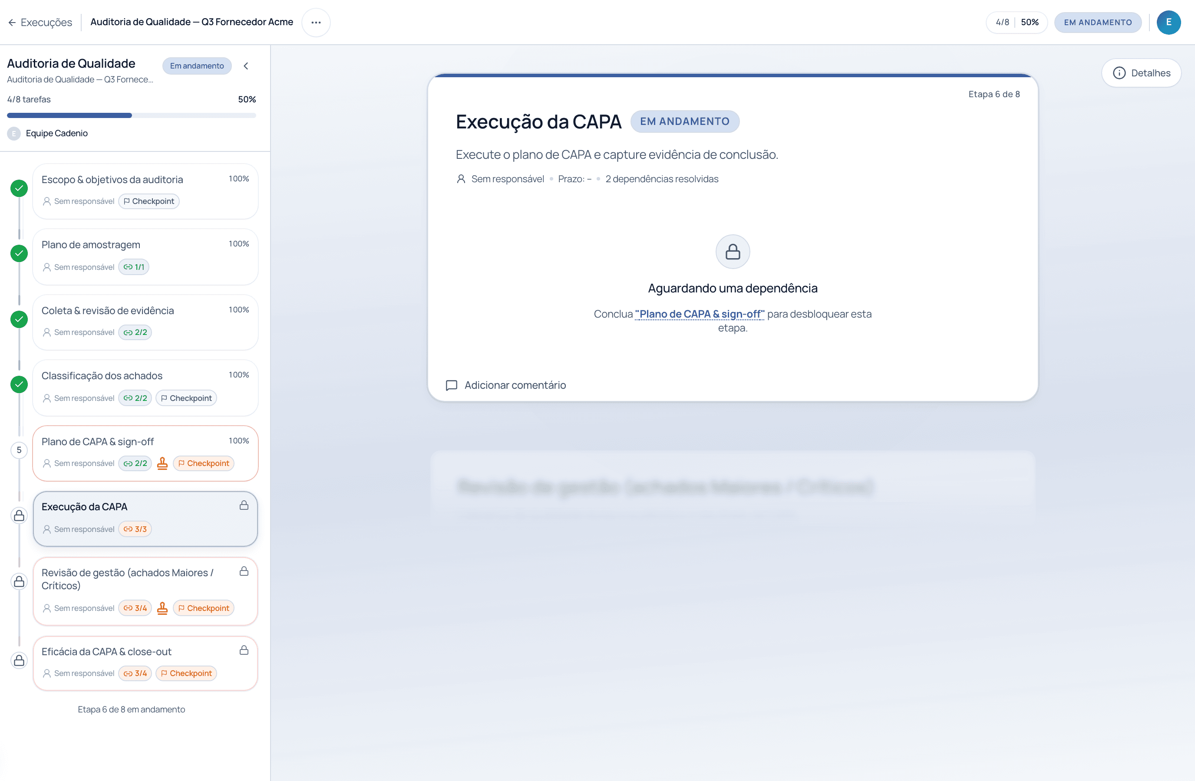This screenshot has width=1195, height=781.
Task: Click 3/3 dependency chip on Execução da CAPA
Action: 135,528
